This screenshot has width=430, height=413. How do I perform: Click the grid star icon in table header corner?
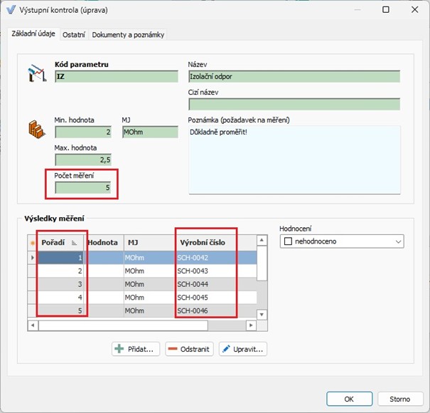coord(33,243)
